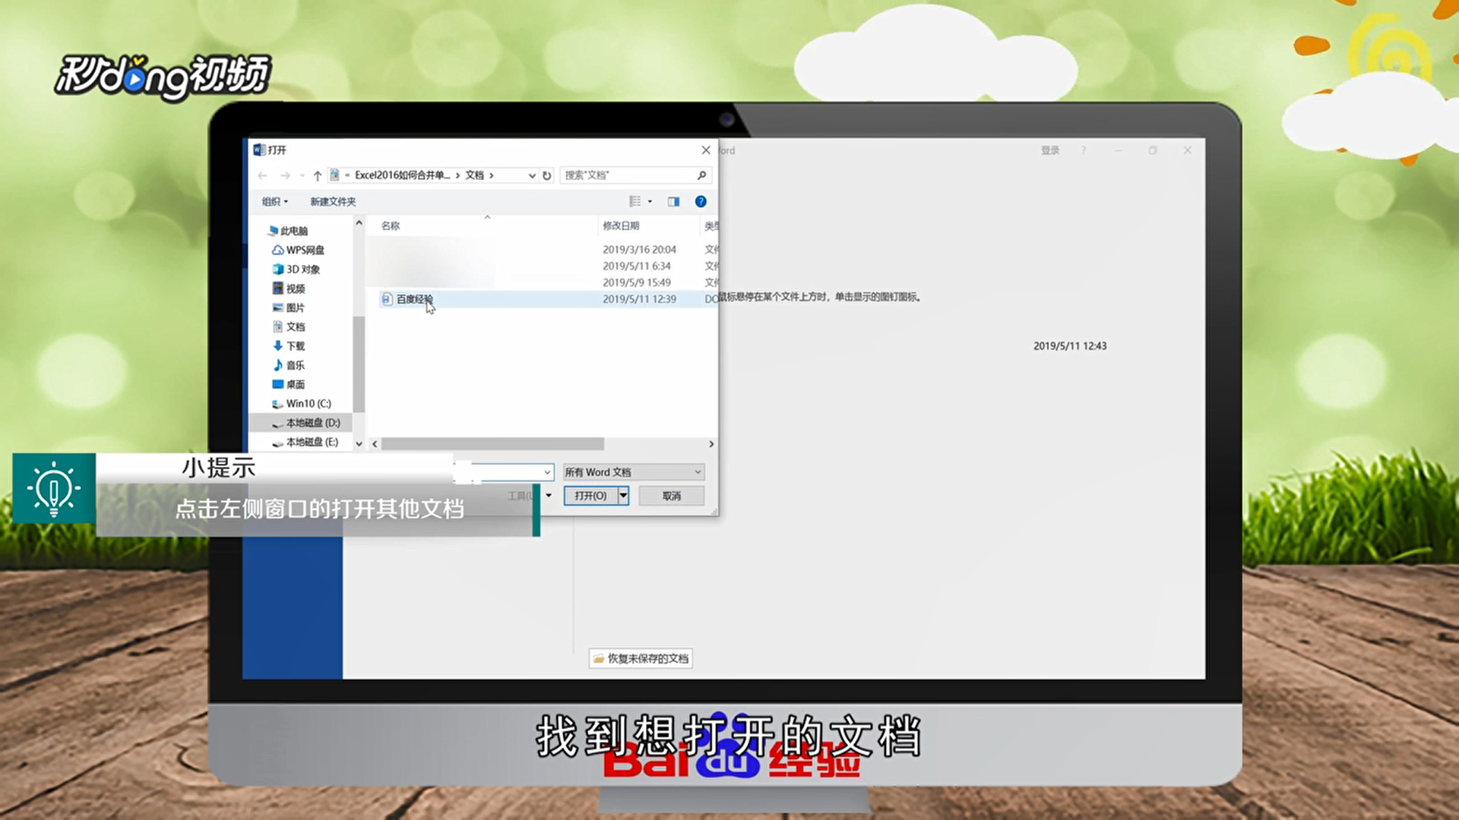The width and height of the screenshot is (1459, 820).
Task: Click the horizontal scrollbar in file list
Action: click(492, 444)
